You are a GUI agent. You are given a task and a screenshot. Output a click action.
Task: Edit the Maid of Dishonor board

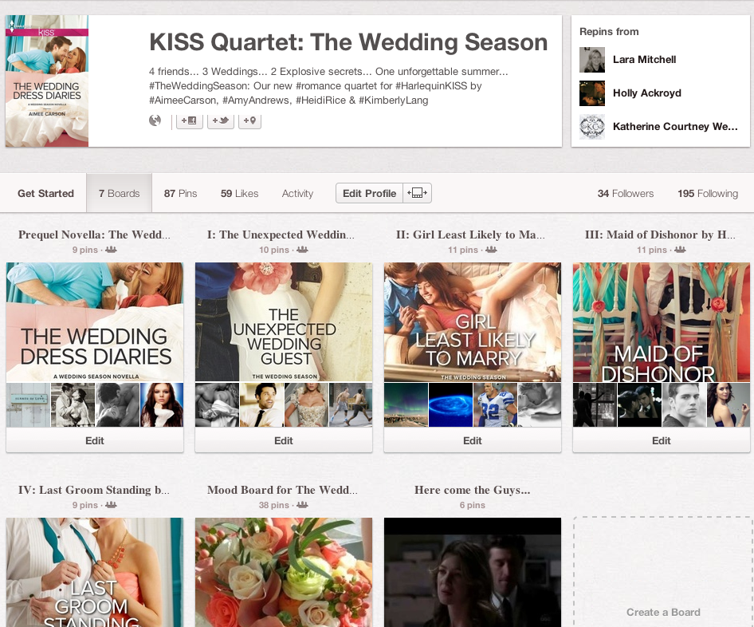point(662,440)
